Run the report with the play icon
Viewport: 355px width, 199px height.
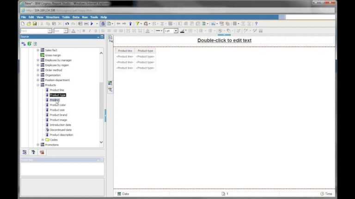(92, 23)
